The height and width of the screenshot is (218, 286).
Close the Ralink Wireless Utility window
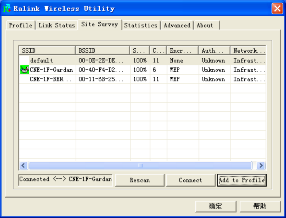(x=277, y=8)
